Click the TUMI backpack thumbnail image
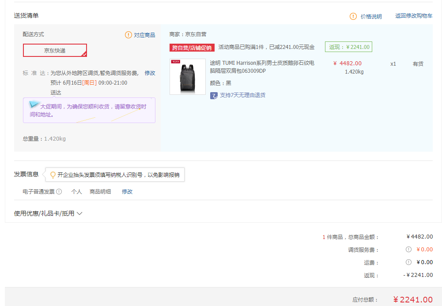 click(x=188, y=77)
